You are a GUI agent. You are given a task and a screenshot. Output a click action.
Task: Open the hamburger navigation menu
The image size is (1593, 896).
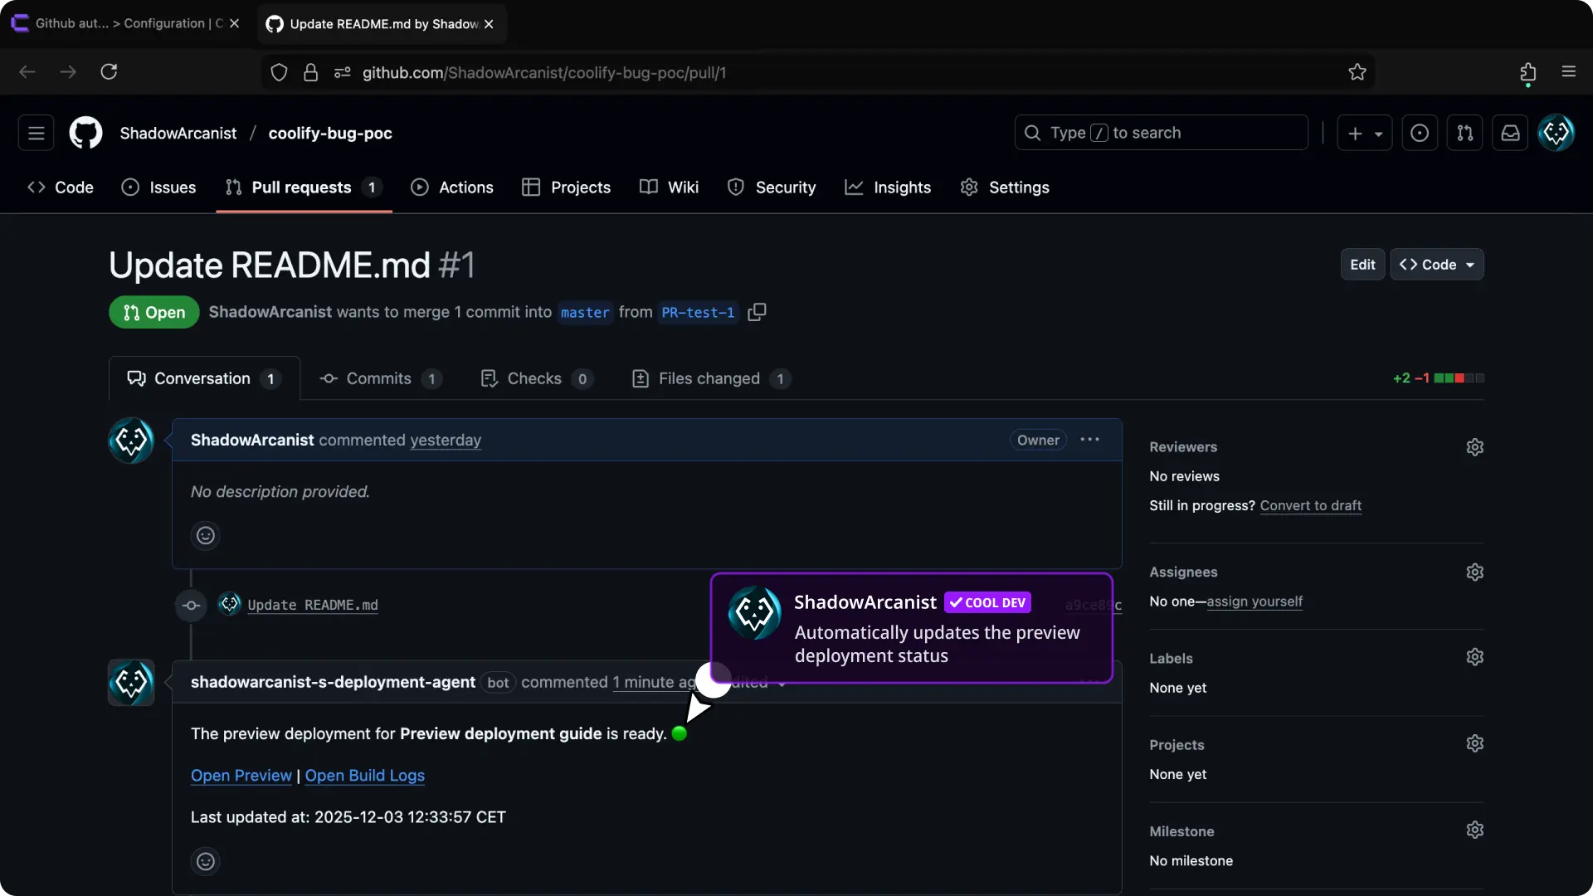36,133
